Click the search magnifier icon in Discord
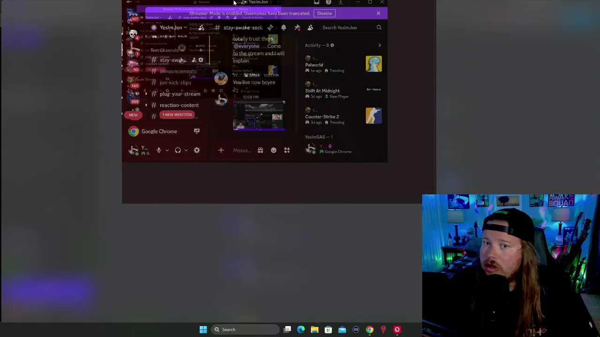Viewport: 600px width, 337px height. click(379, 28)
